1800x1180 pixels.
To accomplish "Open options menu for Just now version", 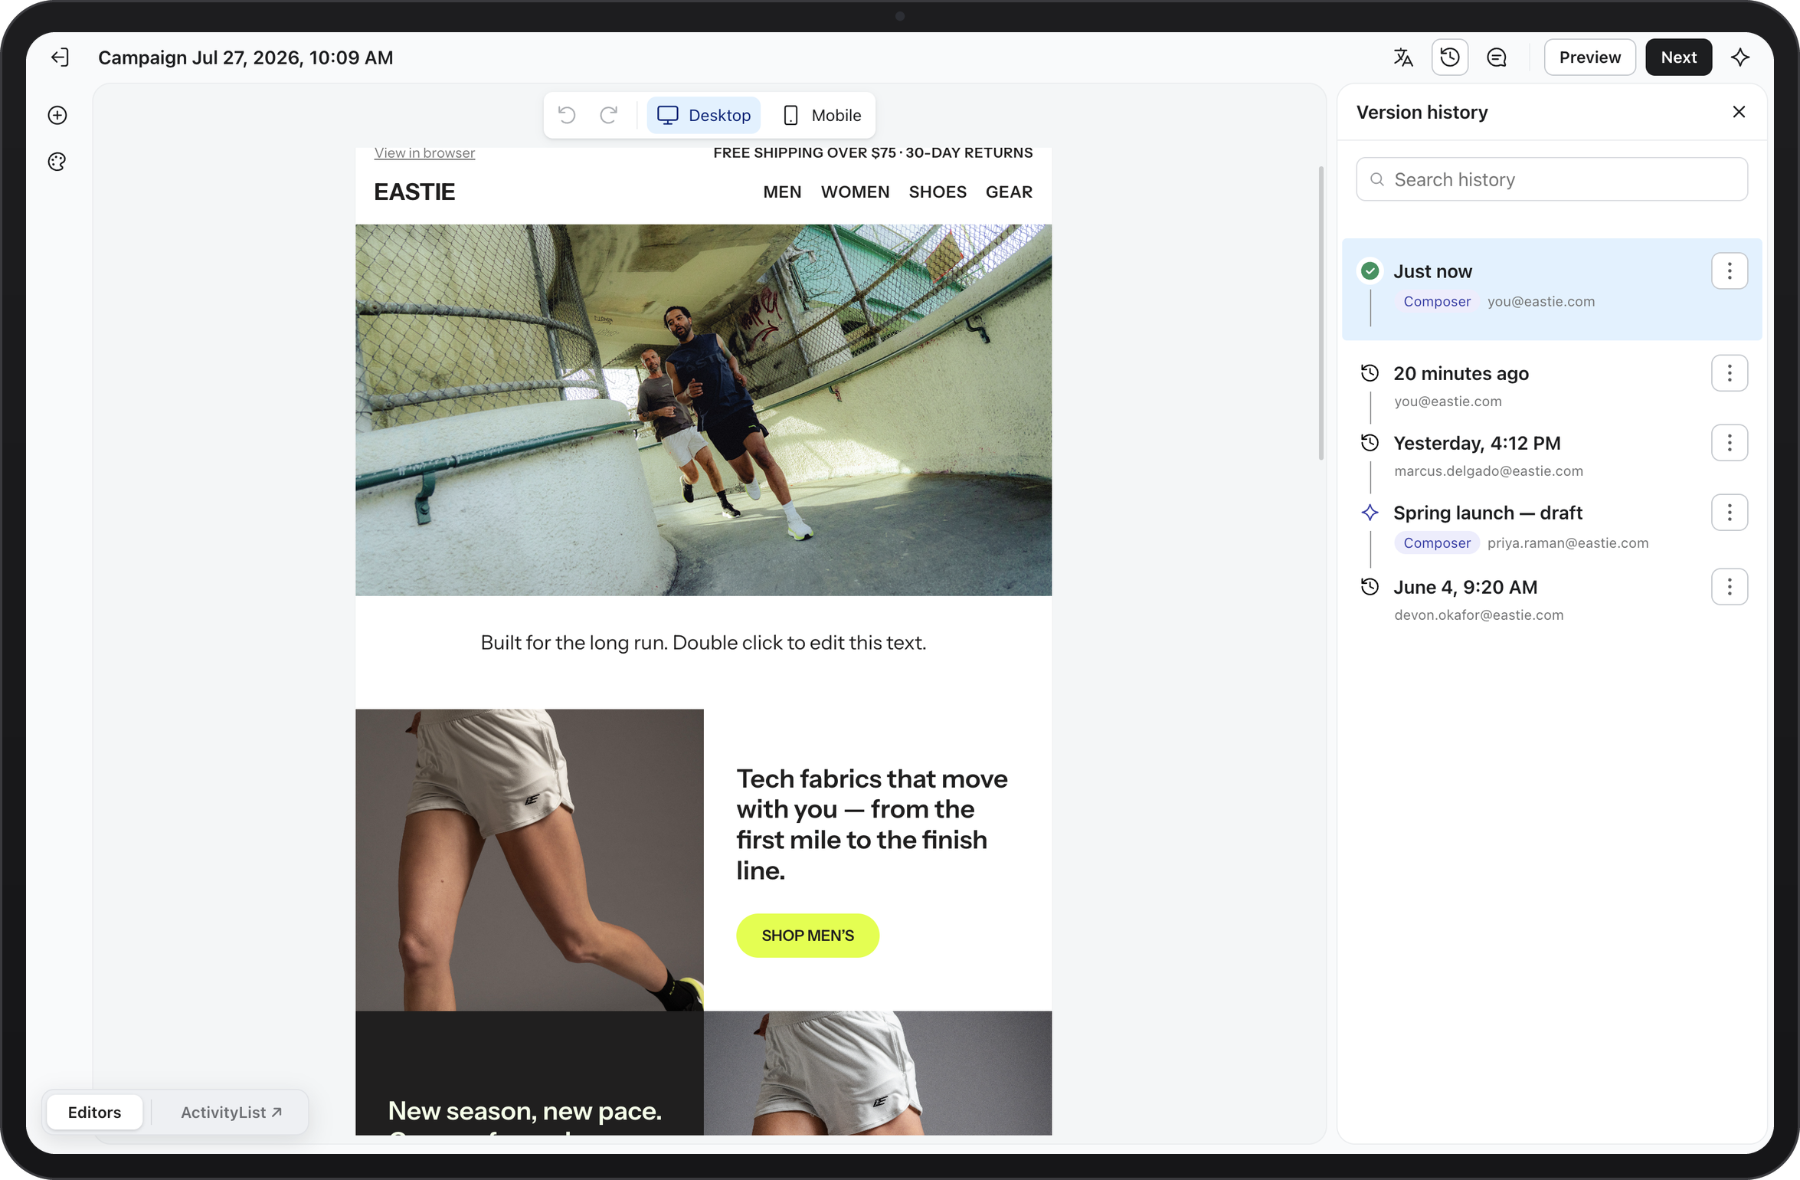I will point(1729,270).
